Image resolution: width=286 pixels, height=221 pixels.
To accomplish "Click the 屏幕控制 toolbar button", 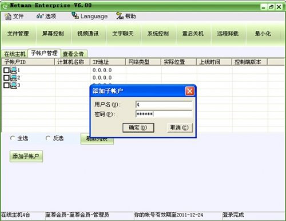I will [x=53, y=34].
